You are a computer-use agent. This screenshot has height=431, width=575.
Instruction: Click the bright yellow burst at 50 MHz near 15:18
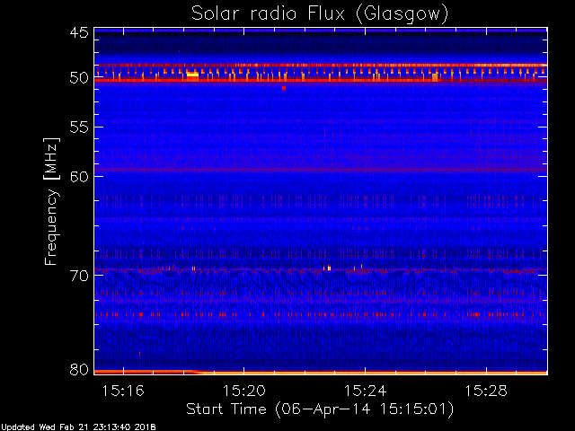click(192, 75)
